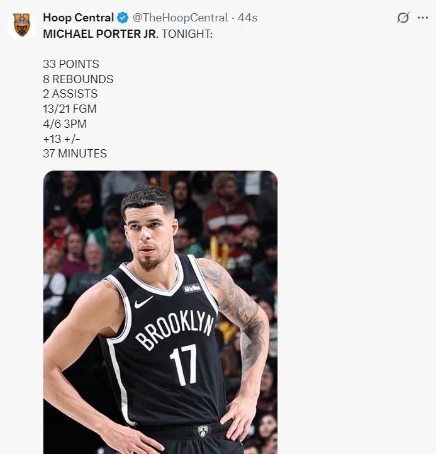The width and height of the screenshot is (436, 454).
Task: Click the 37 MINUTES line
Action: pyautogui.click(x=75, y=154)
